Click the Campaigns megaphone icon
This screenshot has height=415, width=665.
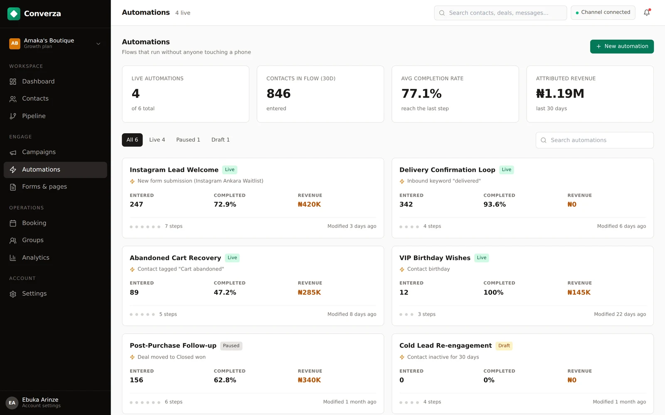point(13,152)
